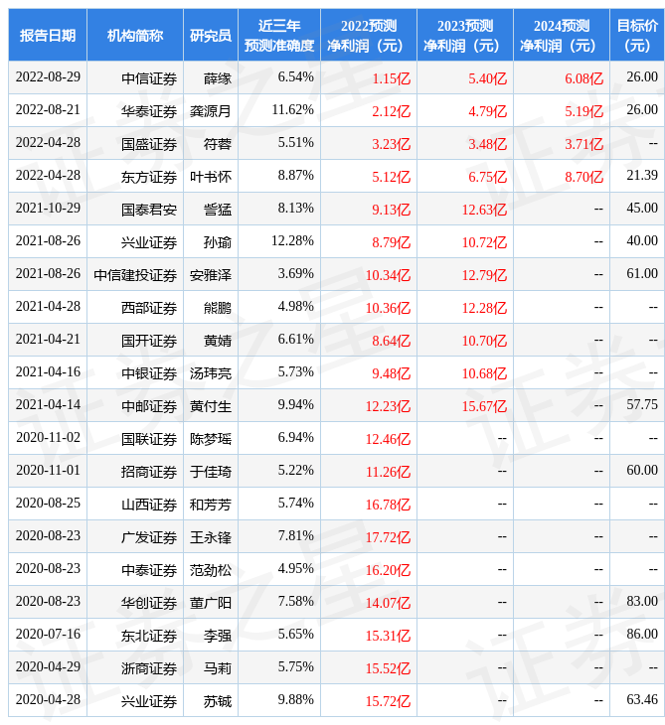This screenshot has width=665, height=725.
Task: Click researcher name 龚源月
Action: pyautogui.click(x=211, y=111)
